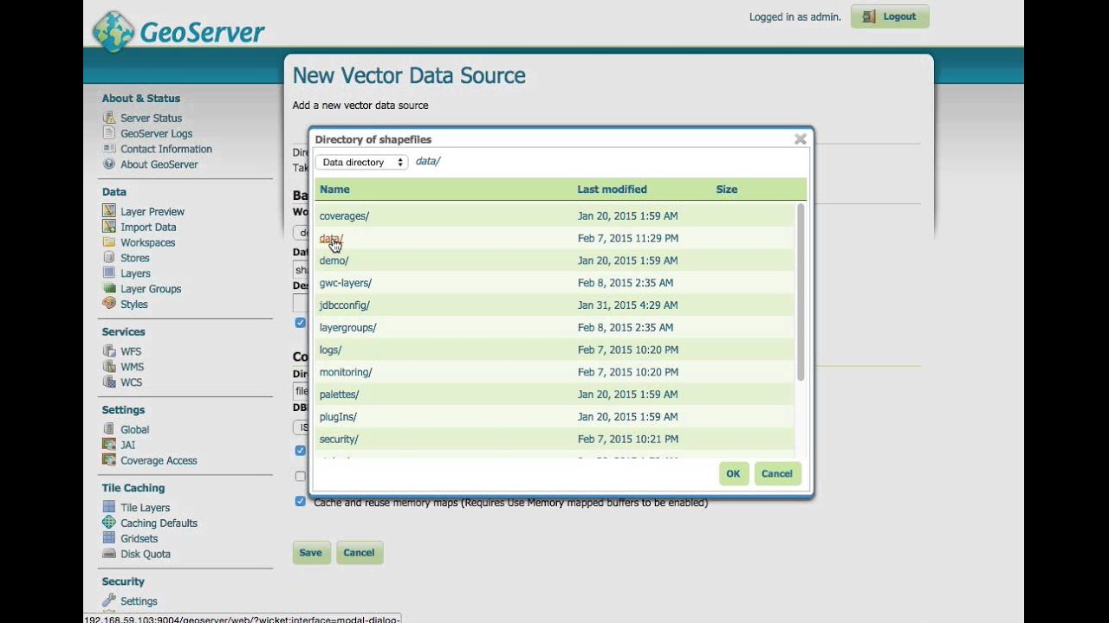
Task: Open the Coverage Access link
Action: (x=159, y=461)
